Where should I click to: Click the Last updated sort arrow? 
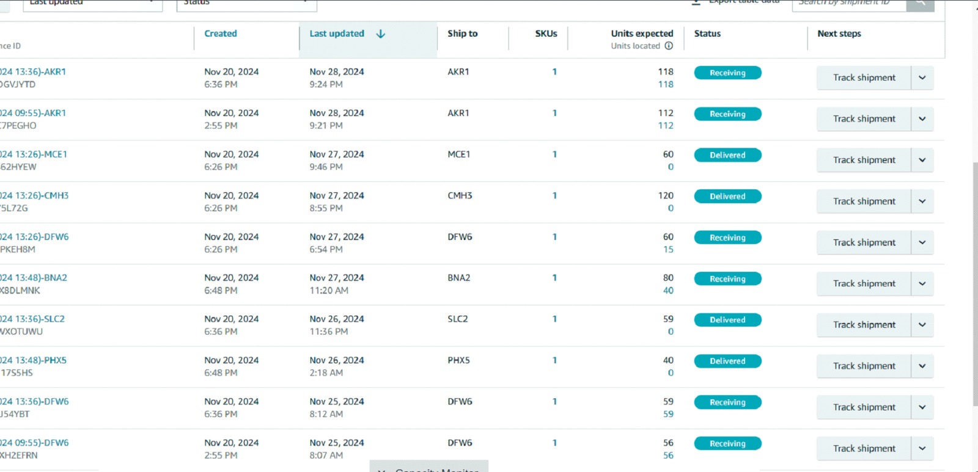(381, 34)
